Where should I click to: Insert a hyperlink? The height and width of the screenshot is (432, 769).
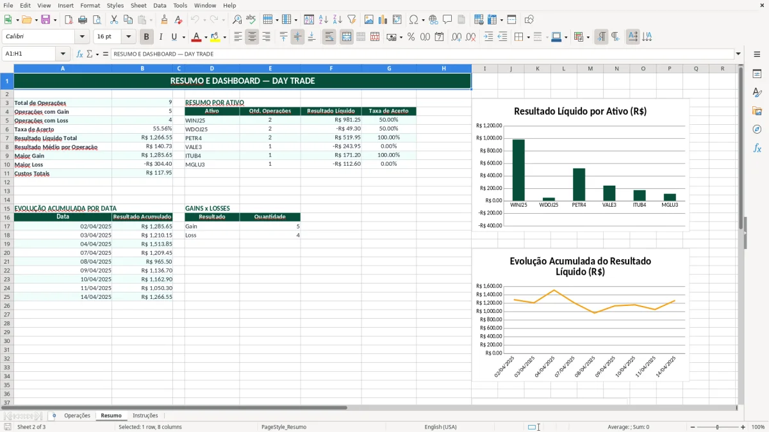point(433,20)
